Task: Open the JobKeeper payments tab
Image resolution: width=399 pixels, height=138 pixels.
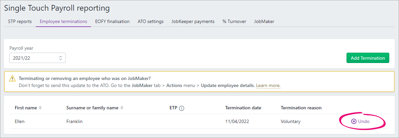Action: (193, 22)
